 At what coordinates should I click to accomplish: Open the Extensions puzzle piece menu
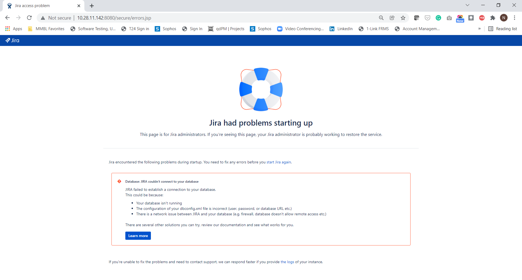click(x=493, y=18)
